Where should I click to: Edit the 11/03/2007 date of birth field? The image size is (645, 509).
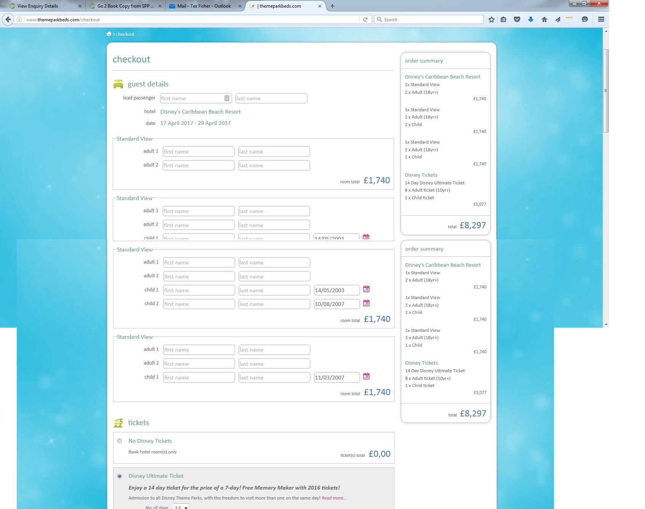click(x=337, y=377)
